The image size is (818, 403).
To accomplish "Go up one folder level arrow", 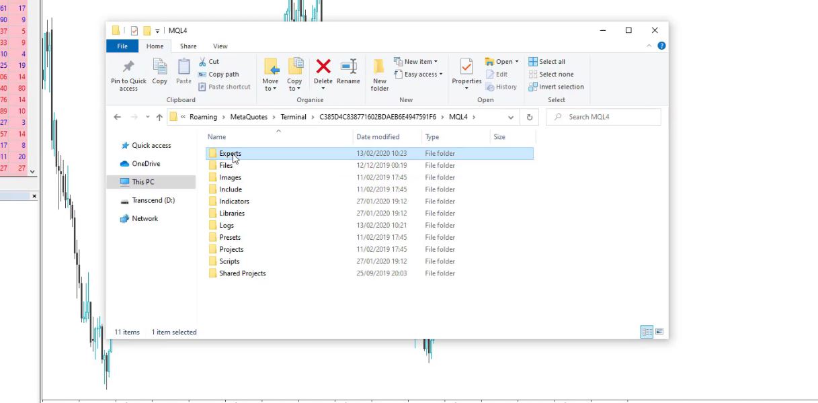I will [x=159, y=117].
